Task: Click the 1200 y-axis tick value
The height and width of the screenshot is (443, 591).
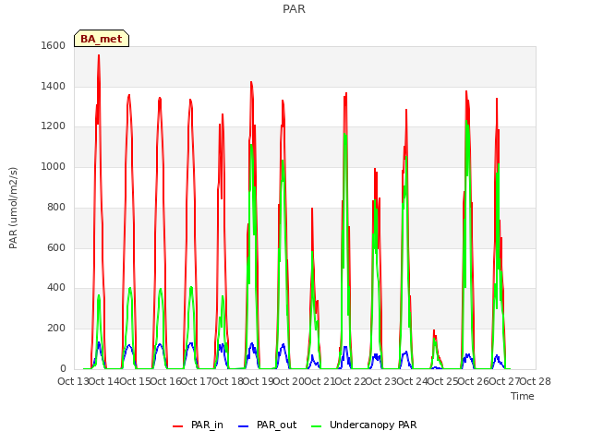Action: click(x=54, y=126)
